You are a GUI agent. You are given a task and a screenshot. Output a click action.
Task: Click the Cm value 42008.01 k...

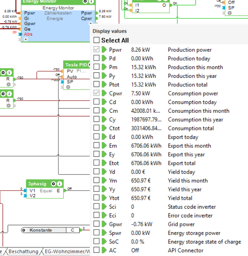coord(145,111)
